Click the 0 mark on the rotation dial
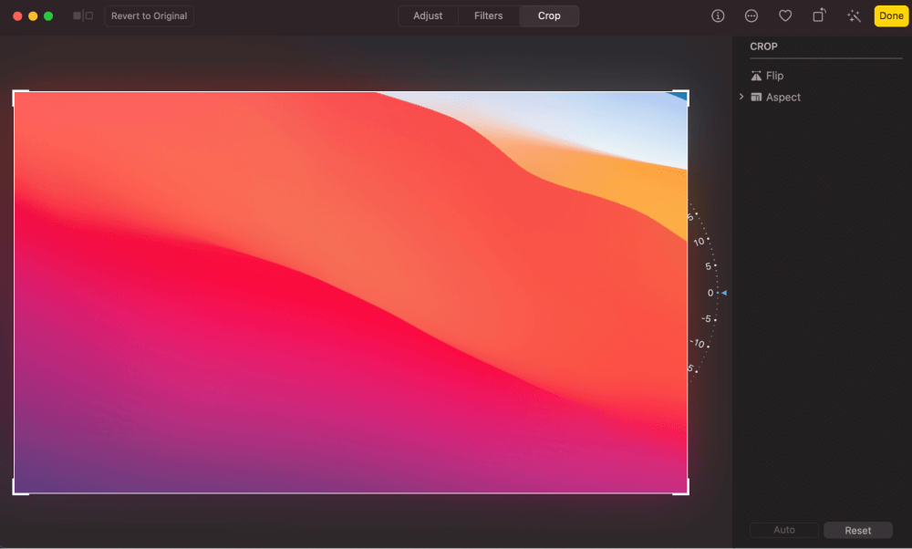Image resolution: width=912 pixels, height=549 pixels. [710, 293]
